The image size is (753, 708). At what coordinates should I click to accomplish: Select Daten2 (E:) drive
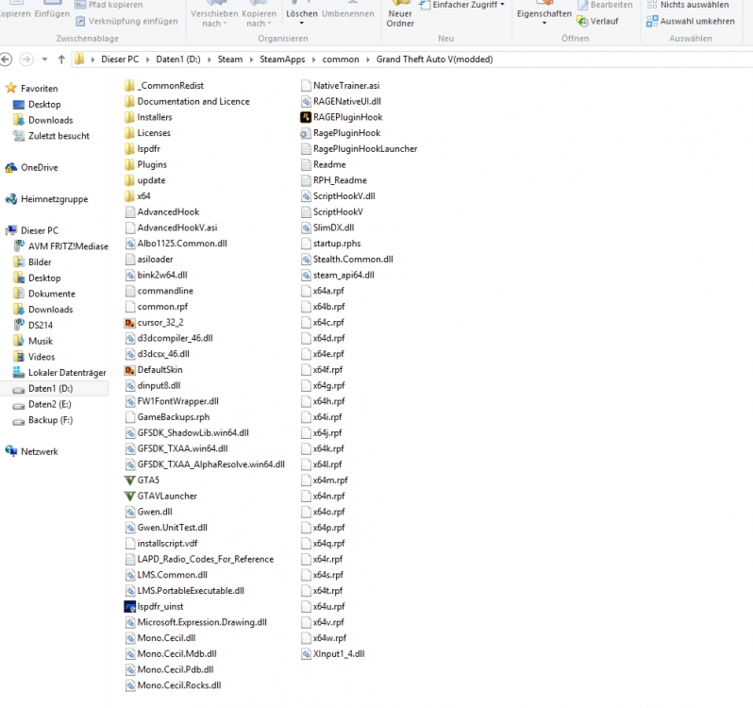click(x=42, y=404)
